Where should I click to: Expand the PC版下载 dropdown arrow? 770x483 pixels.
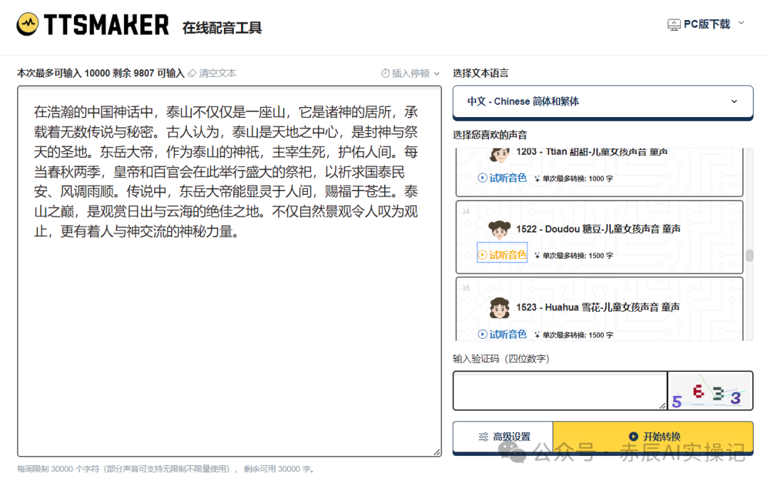741,23
